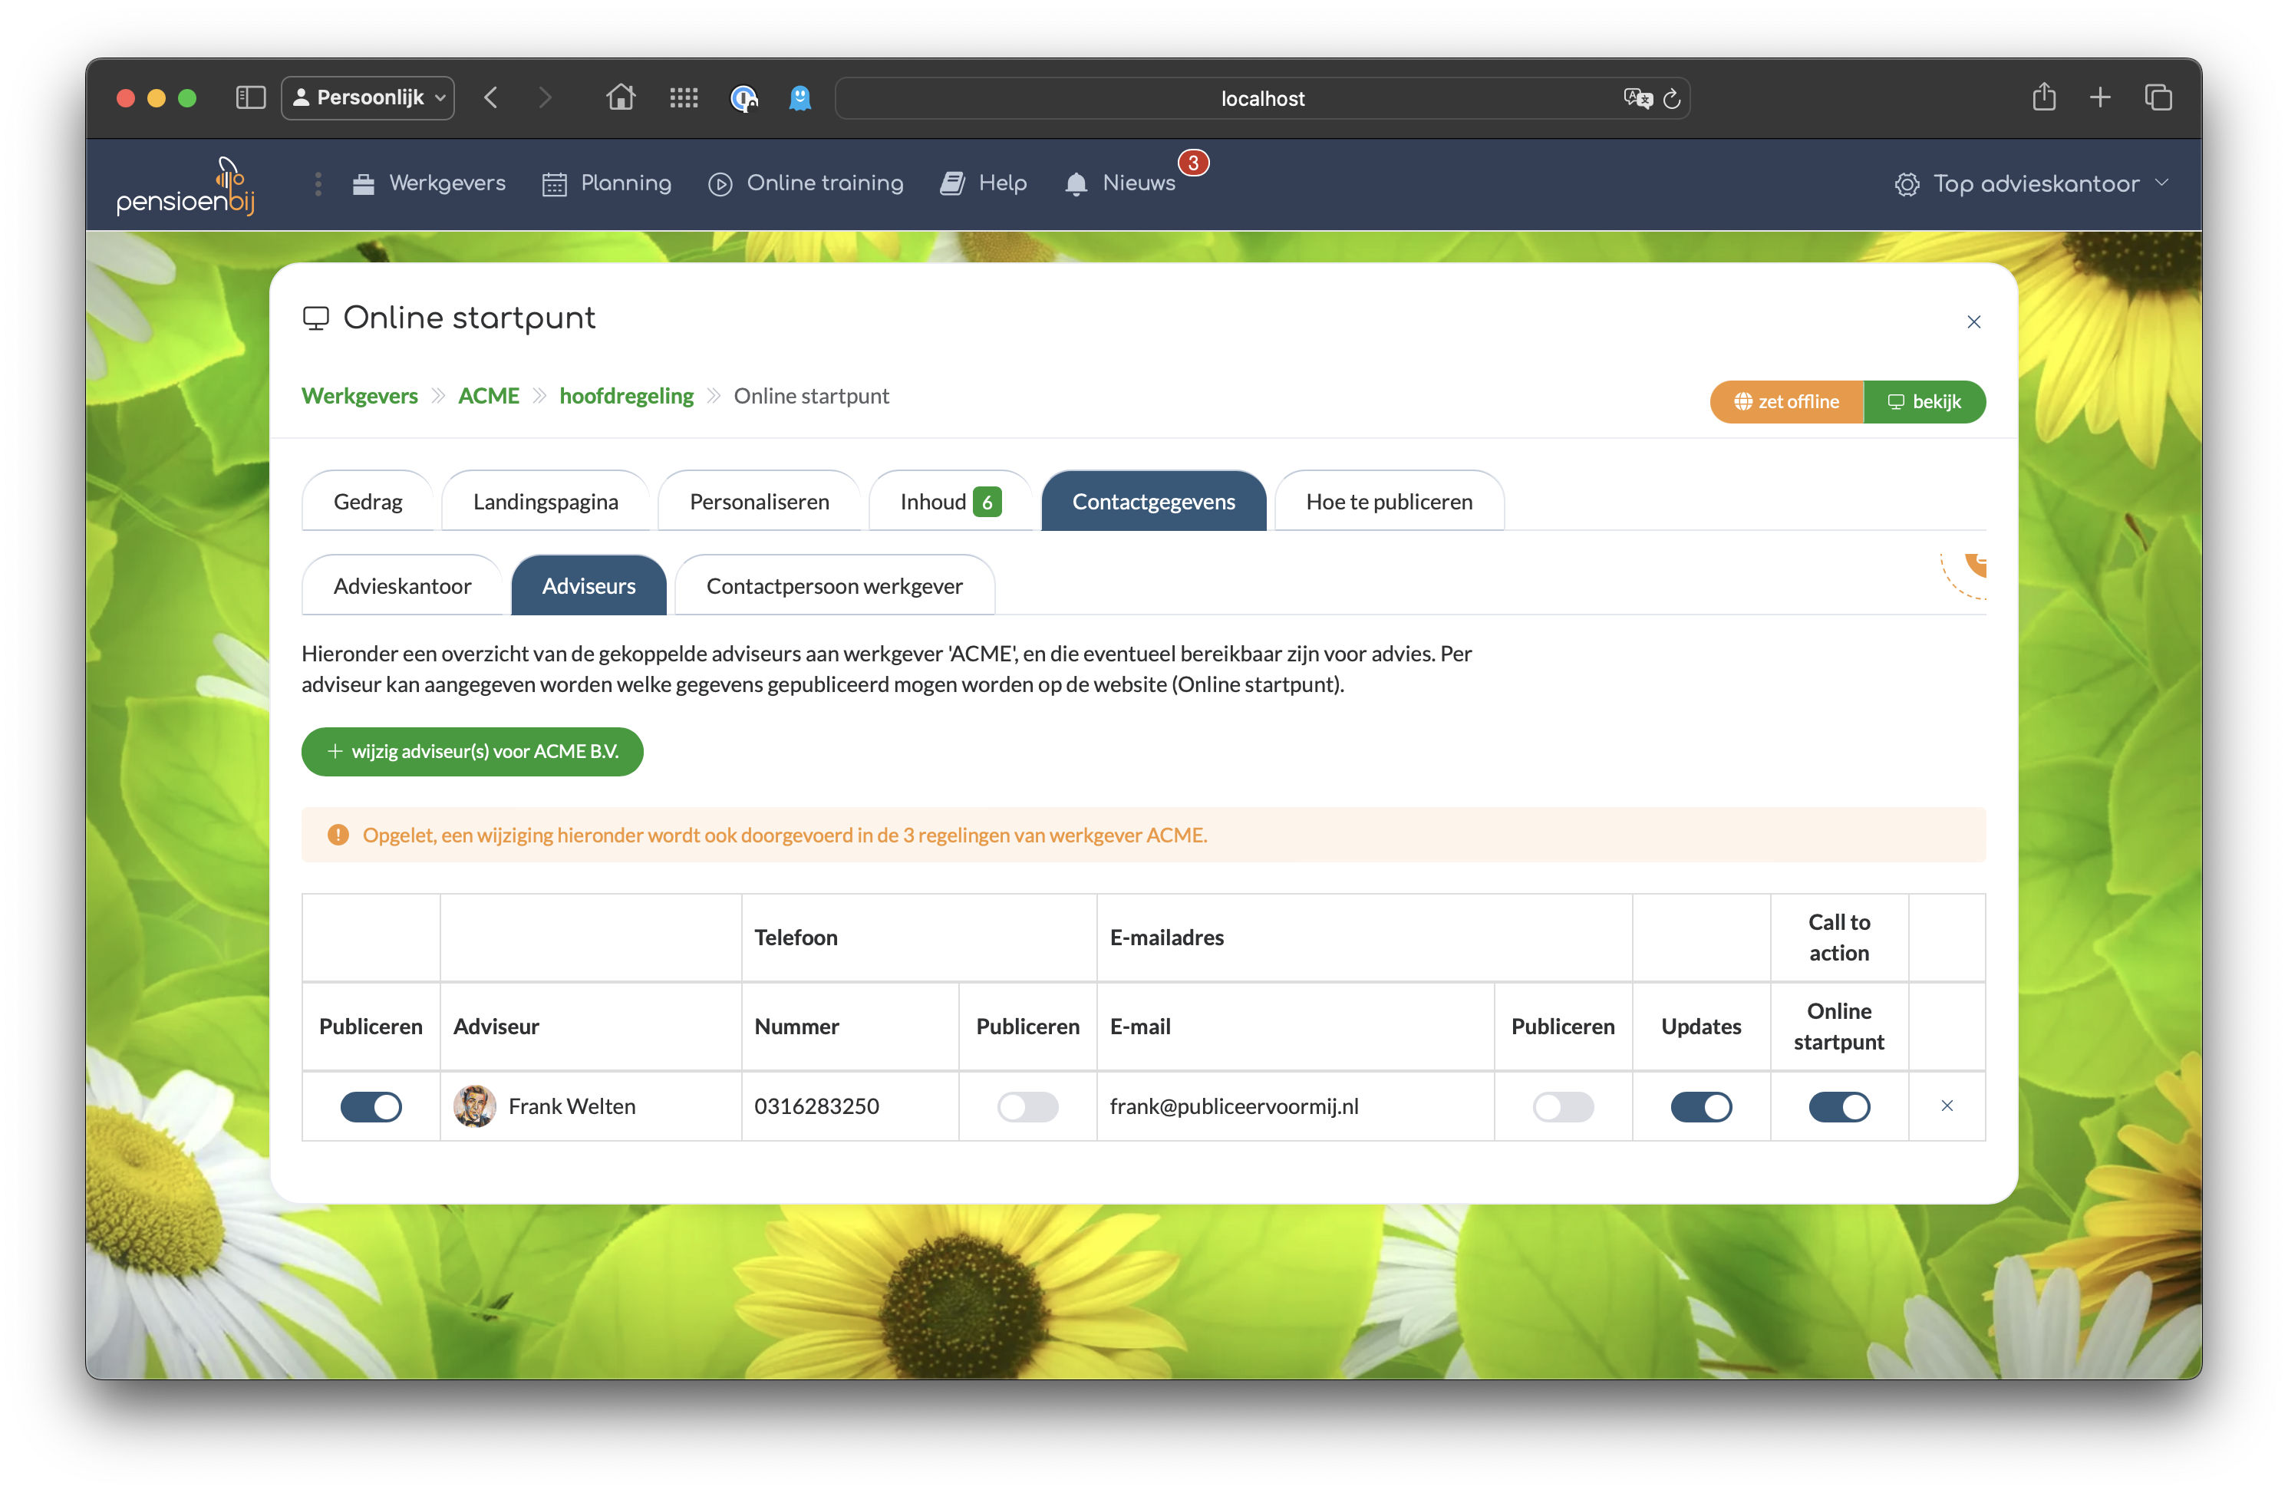Image resolution: width=2288 pixels, height=1493 pixels.
Task: Open the Nieuws menu
Action: pos(1120,183)
